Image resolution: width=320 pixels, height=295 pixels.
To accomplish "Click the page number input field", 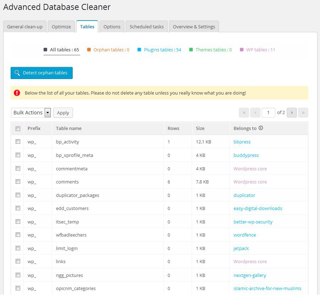I will tap(268, 113).
